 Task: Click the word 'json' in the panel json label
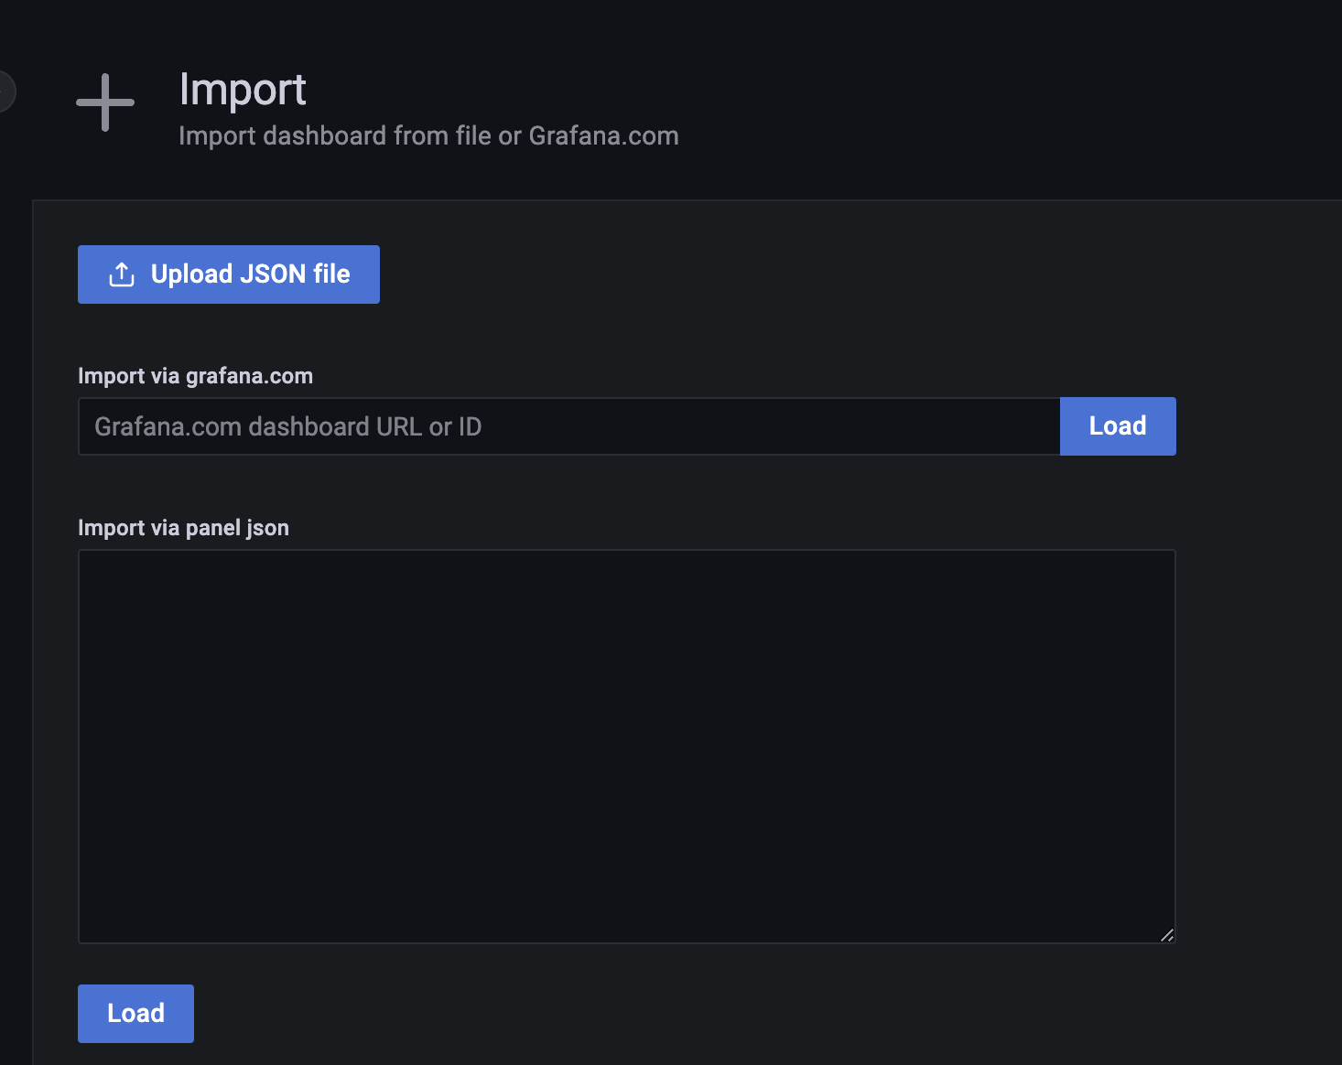click(267, 528)
